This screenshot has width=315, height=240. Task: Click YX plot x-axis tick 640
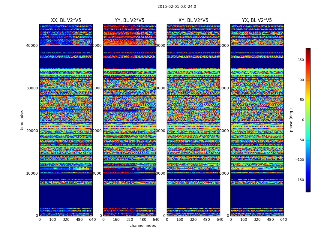pyautogui.click(x=283, y=220)
